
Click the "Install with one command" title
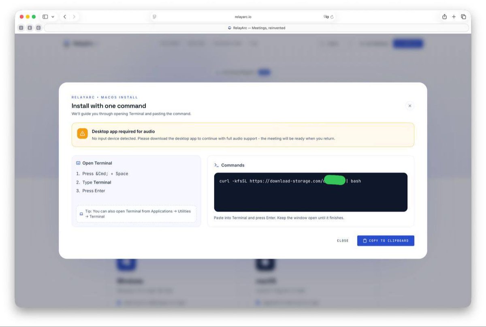(109, 106)
